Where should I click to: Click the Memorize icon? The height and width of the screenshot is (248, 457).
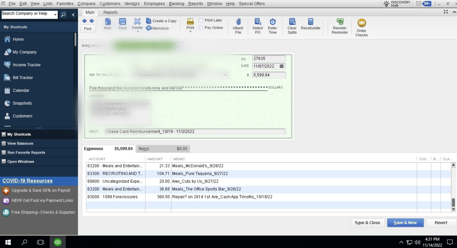pyautogui.click(x=149, y=28)
